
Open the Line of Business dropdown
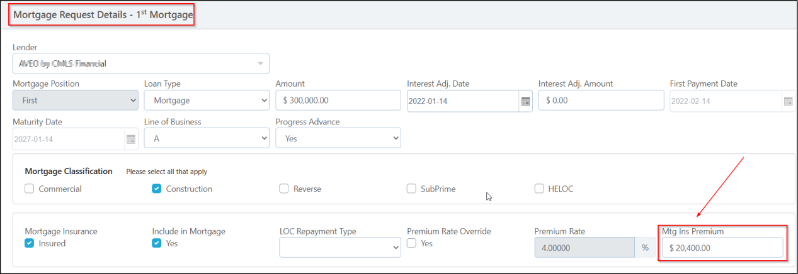pyautogui.click(x=207, y=138)
